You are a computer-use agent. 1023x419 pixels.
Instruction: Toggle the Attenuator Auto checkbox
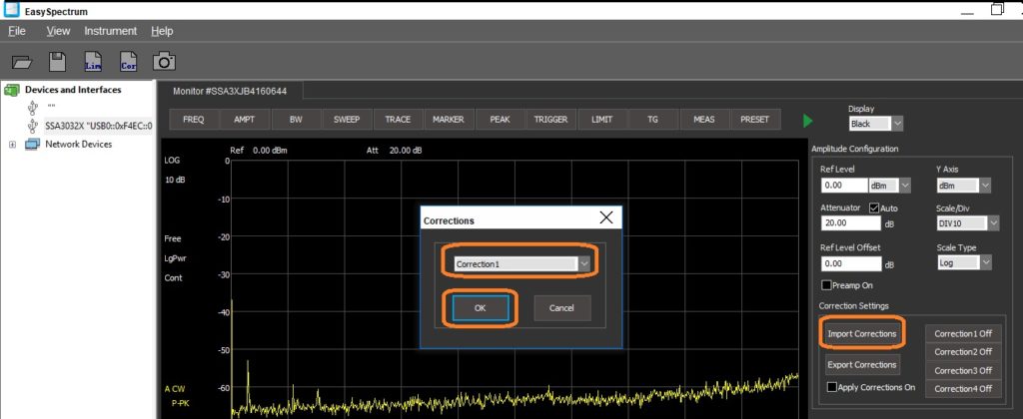coord(875,208)
